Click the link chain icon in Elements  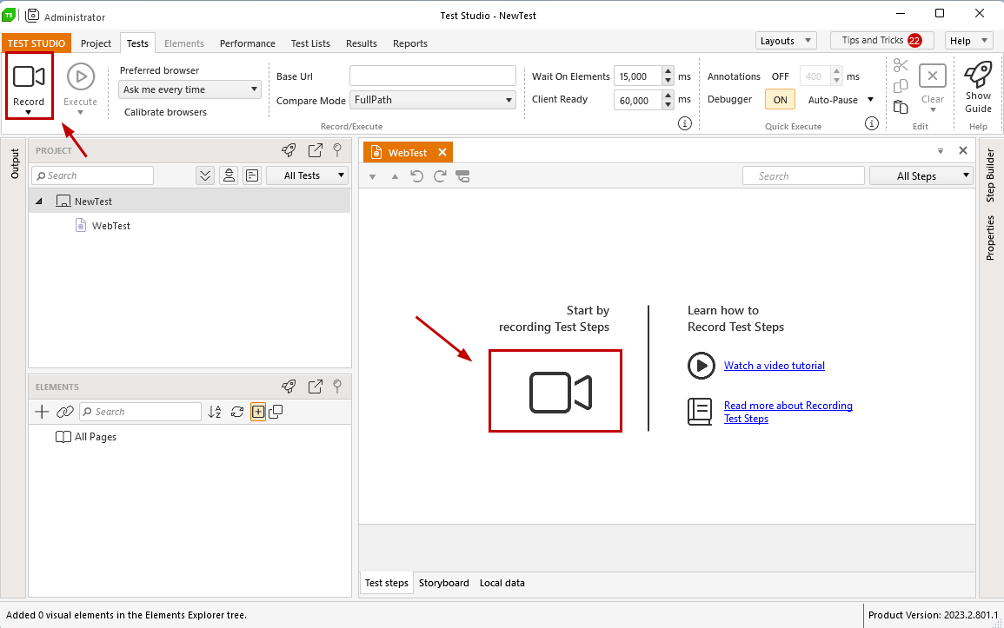pyautogui.click(x=64, y=412)
